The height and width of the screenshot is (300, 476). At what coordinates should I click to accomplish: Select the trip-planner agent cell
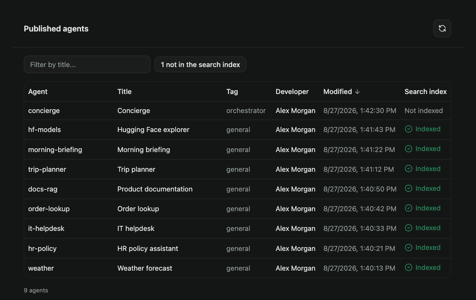click(x=47, y=169)
